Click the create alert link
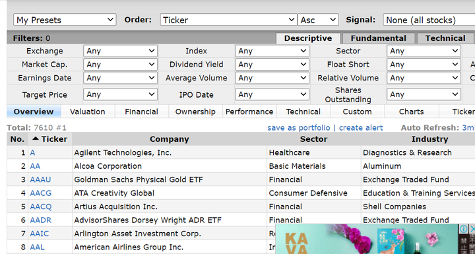The height and width of the screenshot is (254, 475). (361, 127)
